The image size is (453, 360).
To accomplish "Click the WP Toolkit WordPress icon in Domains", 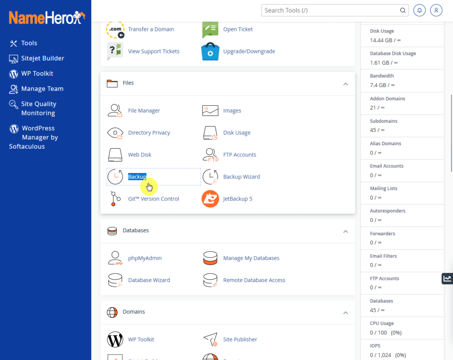I will 115,340.
